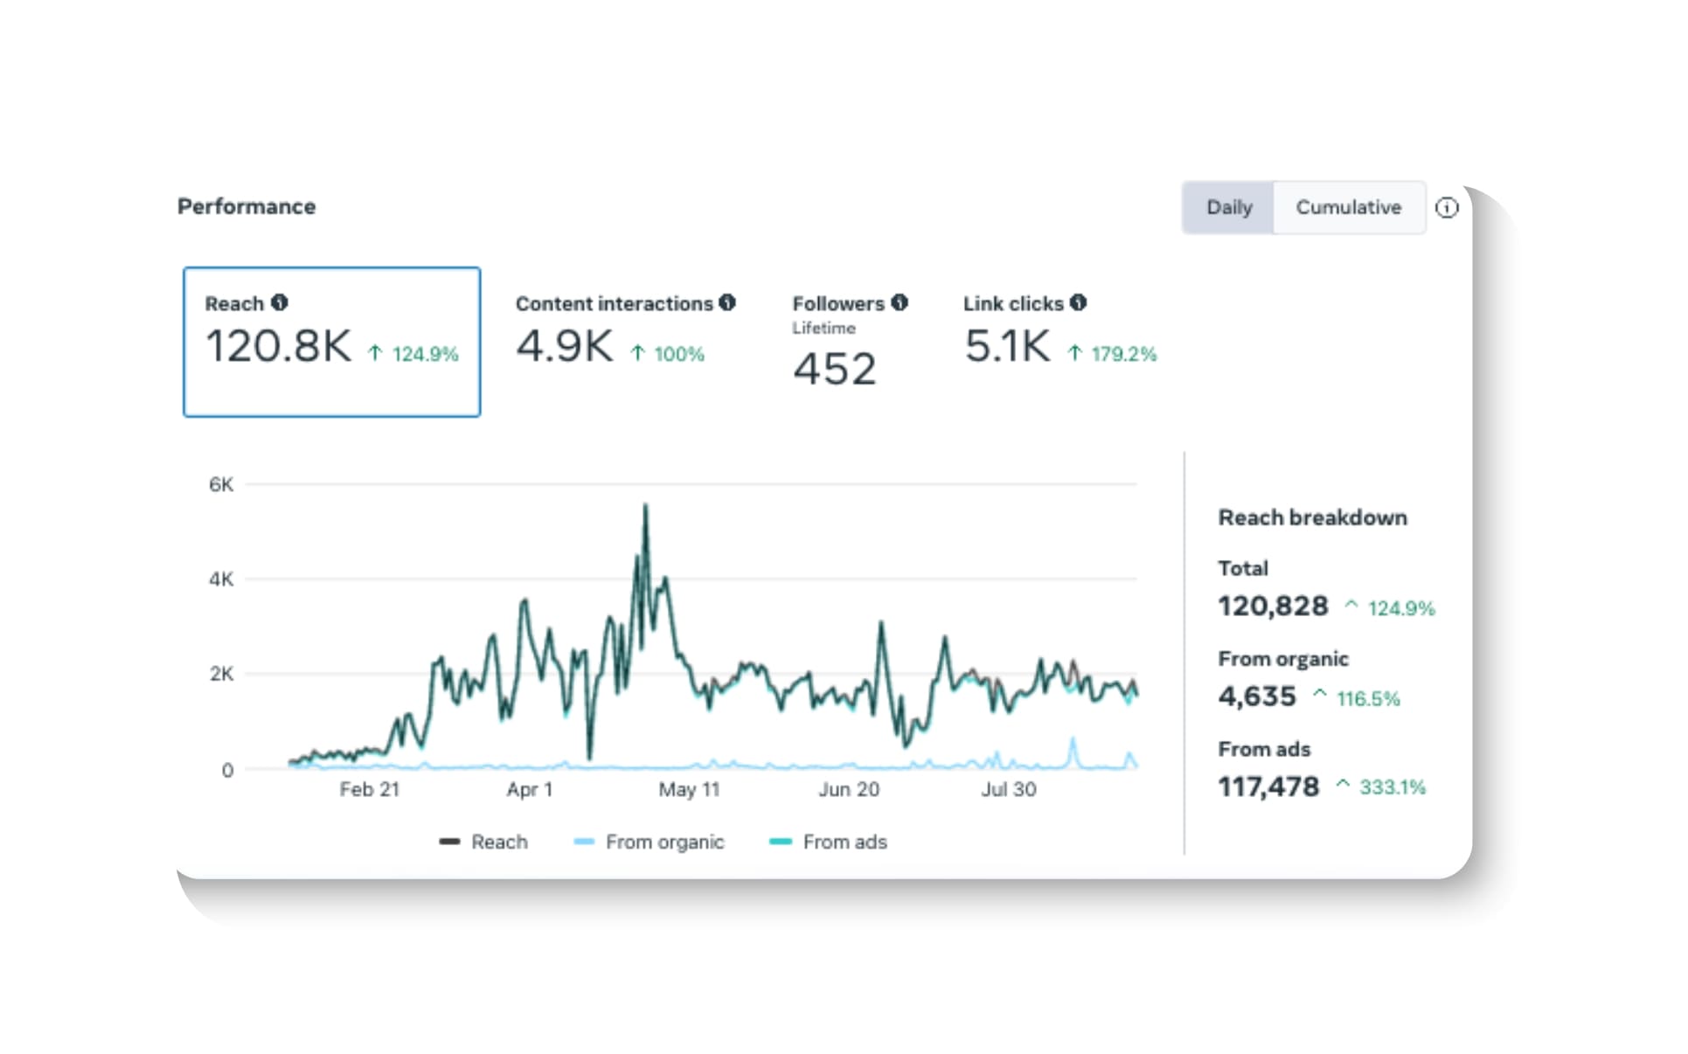This screenshot has height=1054, width=1688.
Task: Click Content interactions info icon
Action: point(727,302)
